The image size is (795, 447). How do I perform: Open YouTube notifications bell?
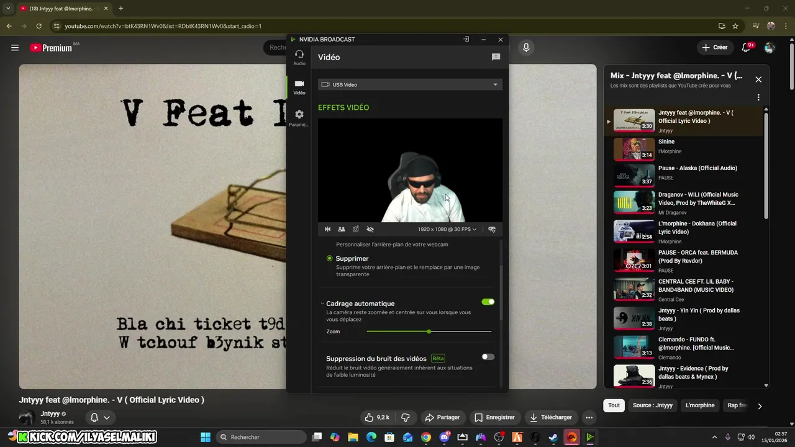[747, 47]
